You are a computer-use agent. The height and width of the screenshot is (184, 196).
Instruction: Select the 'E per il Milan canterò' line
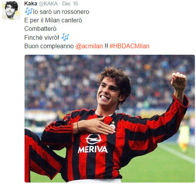[53, 20]
